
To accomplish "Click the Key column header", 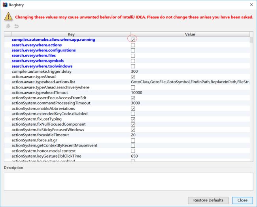I will [x=71, y=34].
